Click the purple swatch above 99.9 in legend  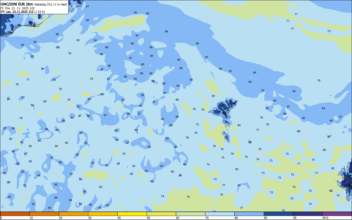[337, 214]
